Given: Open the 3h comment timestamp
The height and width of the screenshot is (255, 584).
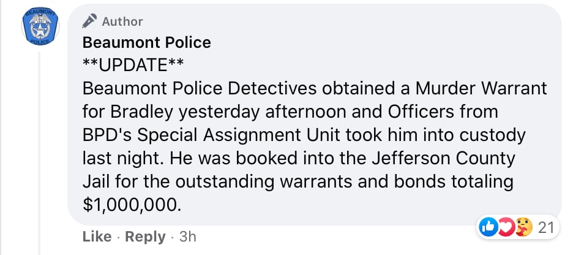Looking at the screenshot, I should coord(187,237).
